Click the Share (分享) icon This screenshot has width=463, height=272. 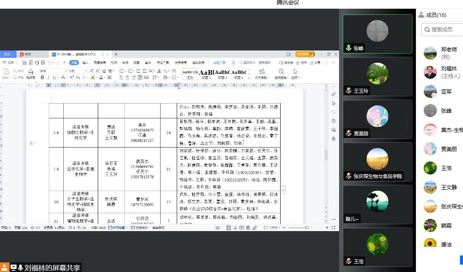click(x=315, y=63)
